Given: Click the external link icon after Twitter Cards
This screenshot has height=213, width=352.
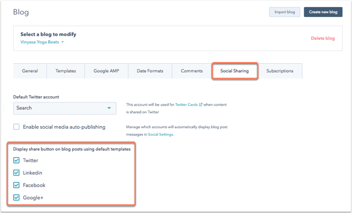Looking at the screenshot, I should click(201, 105).
